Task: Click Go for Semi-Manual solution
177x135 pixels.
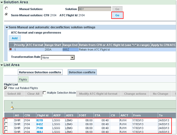Action: pos(117,15)
